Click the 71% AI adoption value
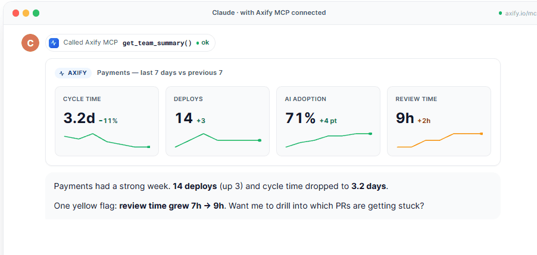Image resolution: width=537 pixels, height=255 pixels. coord(300,118)
